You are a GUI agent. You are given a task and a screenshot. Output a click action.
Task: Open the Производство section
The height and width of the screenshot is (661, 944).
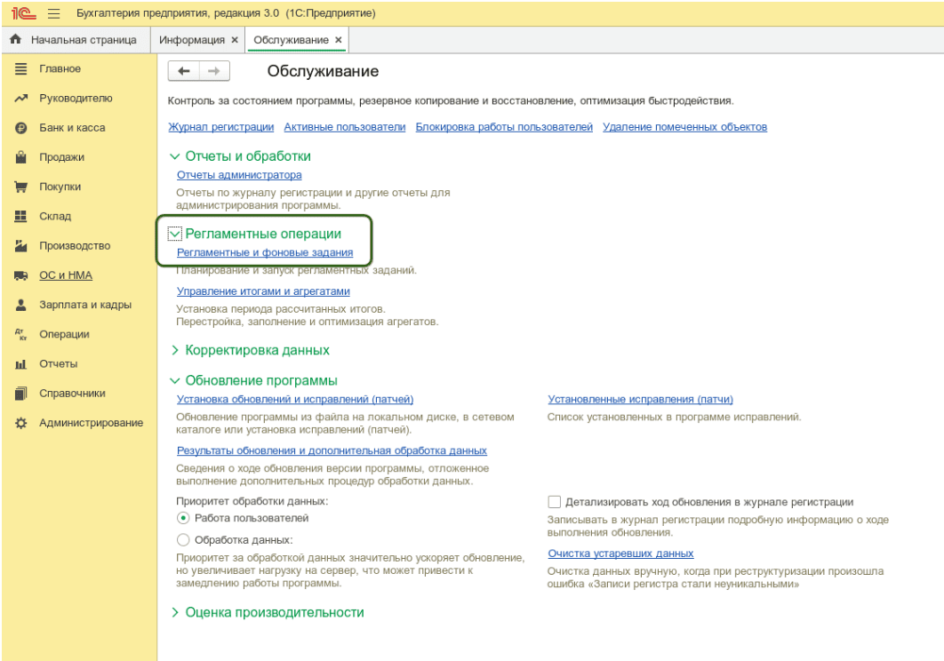[75, 245]
